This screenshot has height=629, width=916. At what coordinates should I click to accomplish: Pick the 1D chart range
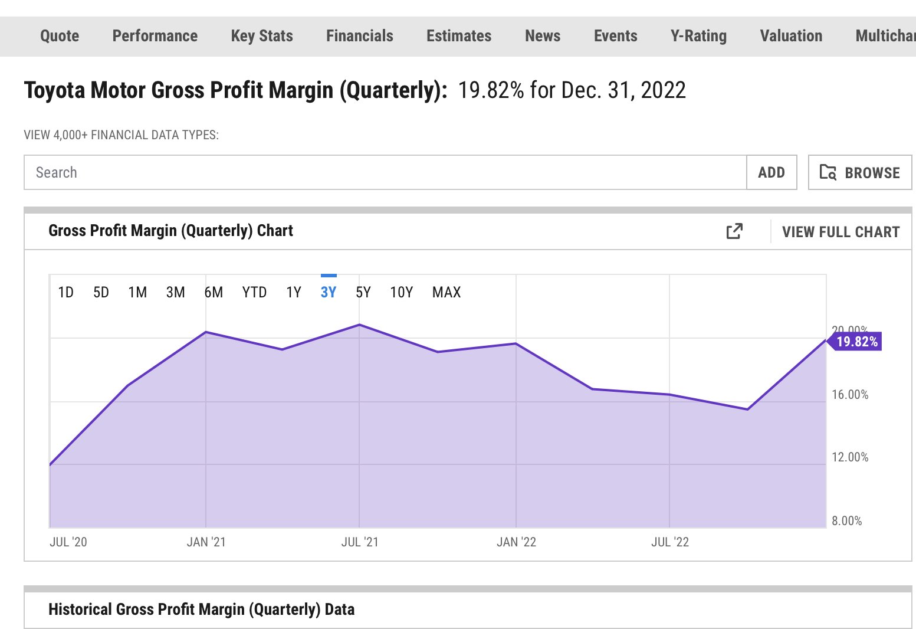coord(65,292)
